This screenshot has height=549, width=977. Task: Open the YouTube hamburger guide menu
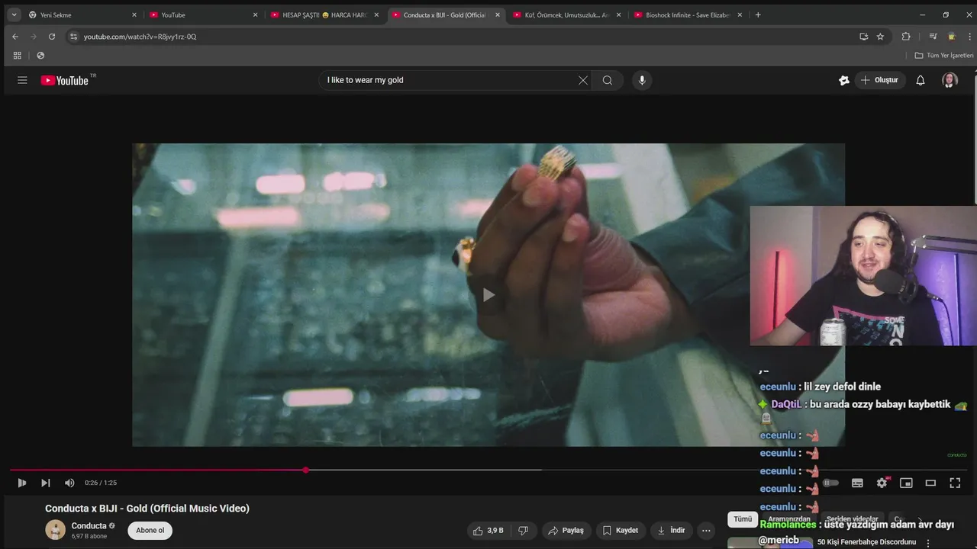[22, 80]
